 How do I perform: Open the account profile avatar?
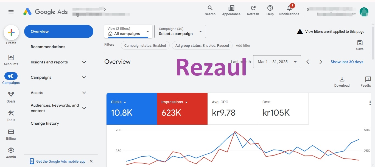pos(364,12)
